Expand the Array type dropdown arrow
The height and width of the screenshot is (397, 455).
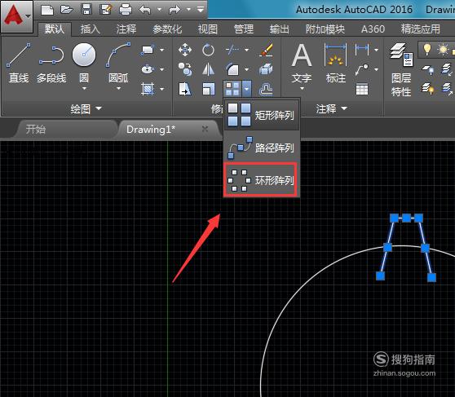pos(246,89)
